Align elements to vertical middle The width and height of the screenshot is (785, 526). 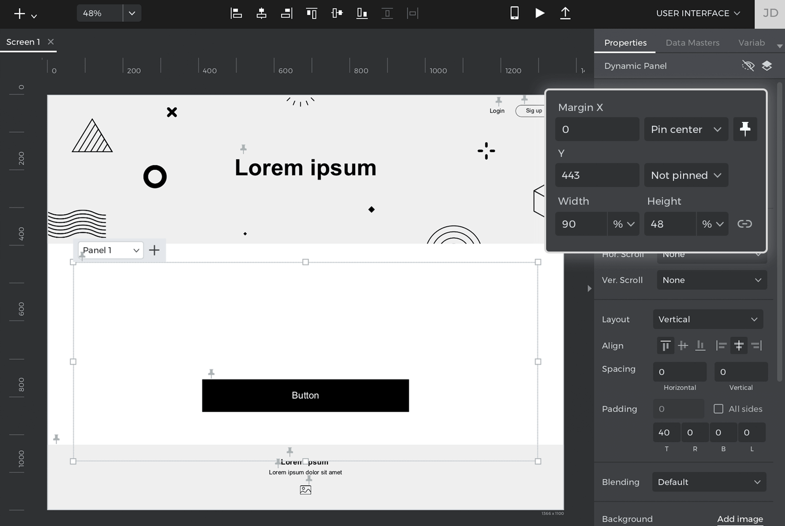(337, 13)
